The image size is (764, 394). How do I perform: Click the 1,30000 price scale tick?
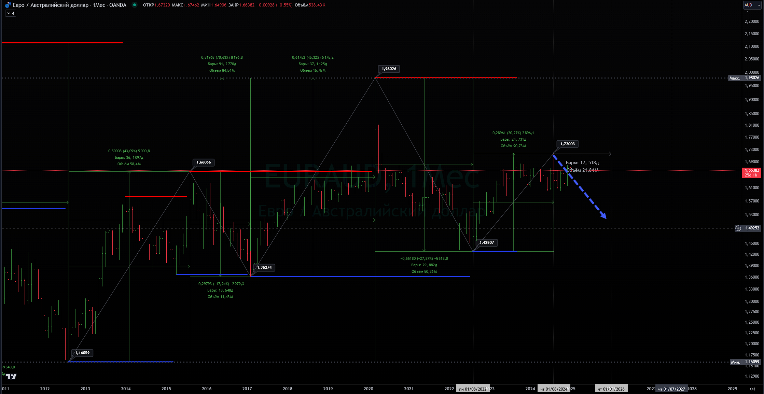click(x=752, y=301)
